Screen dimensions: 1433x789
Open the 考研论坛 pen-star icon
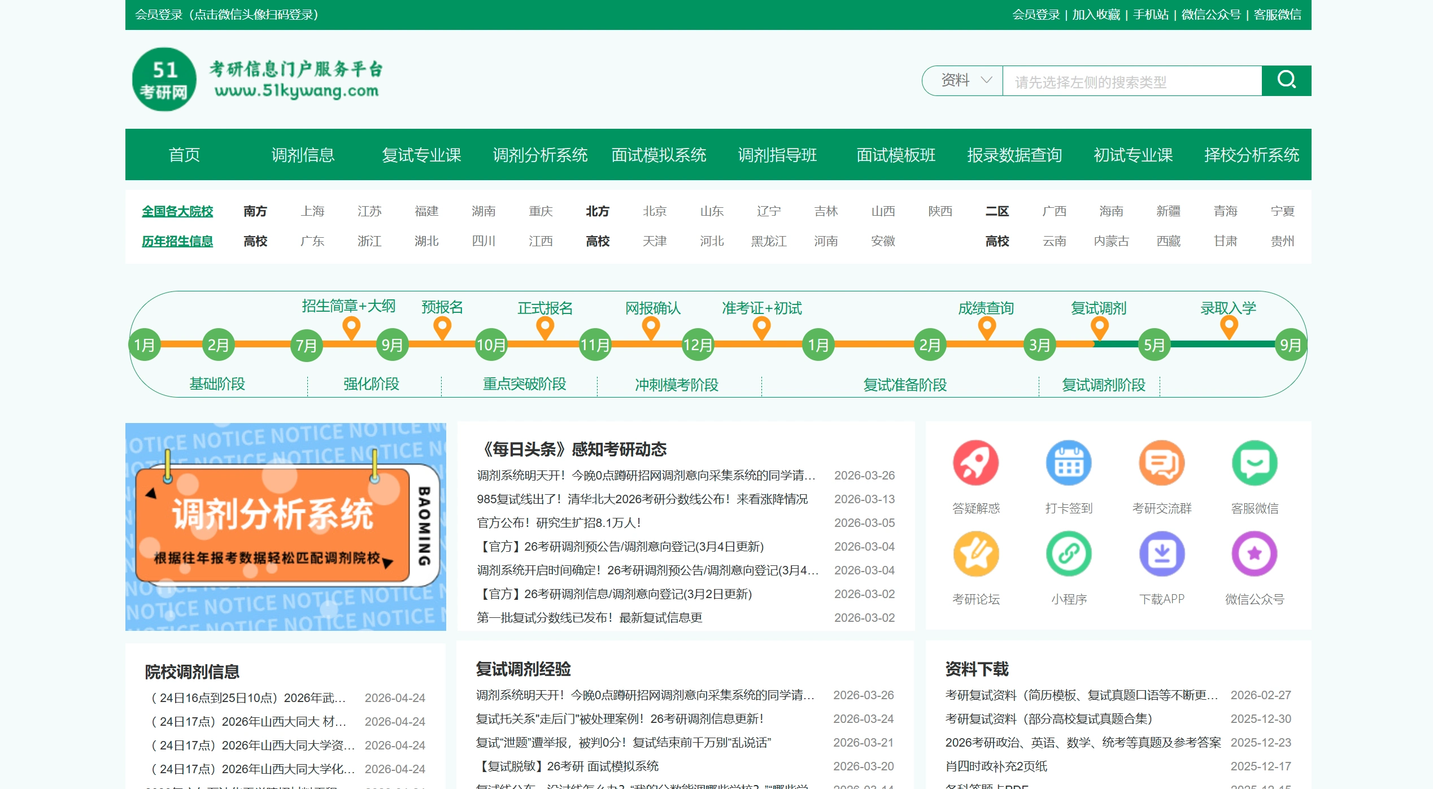977,554
